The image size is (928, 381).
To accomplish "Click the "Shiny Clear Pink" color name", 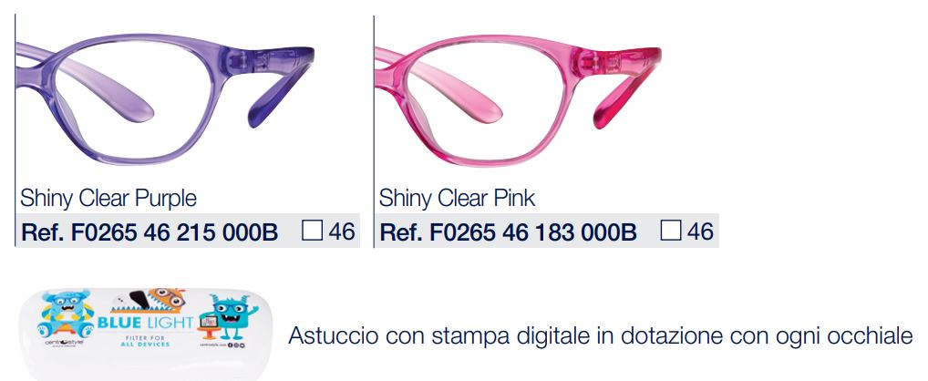I will pos(458,198).
